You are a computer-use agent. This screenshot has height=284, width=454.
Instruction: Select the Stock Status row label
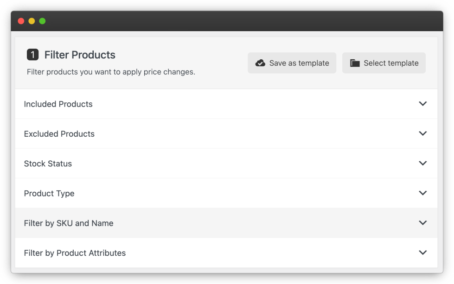tap(48, 164)
